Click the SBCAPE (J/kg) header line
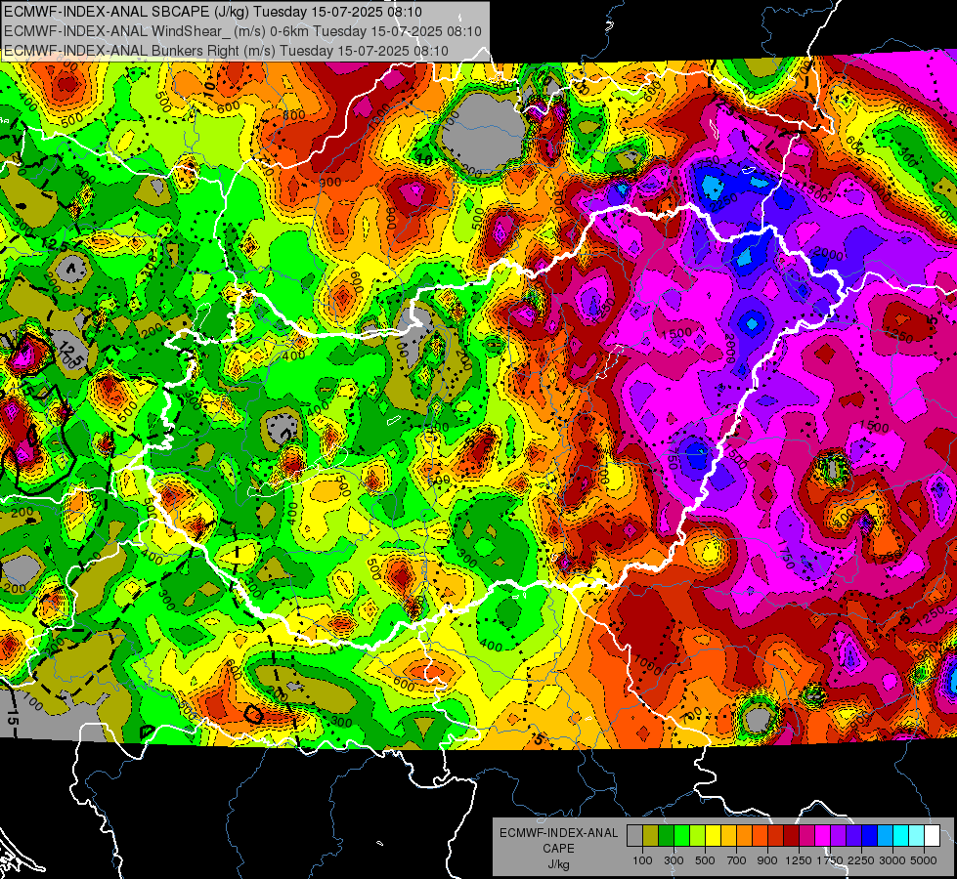 point(212,12)
